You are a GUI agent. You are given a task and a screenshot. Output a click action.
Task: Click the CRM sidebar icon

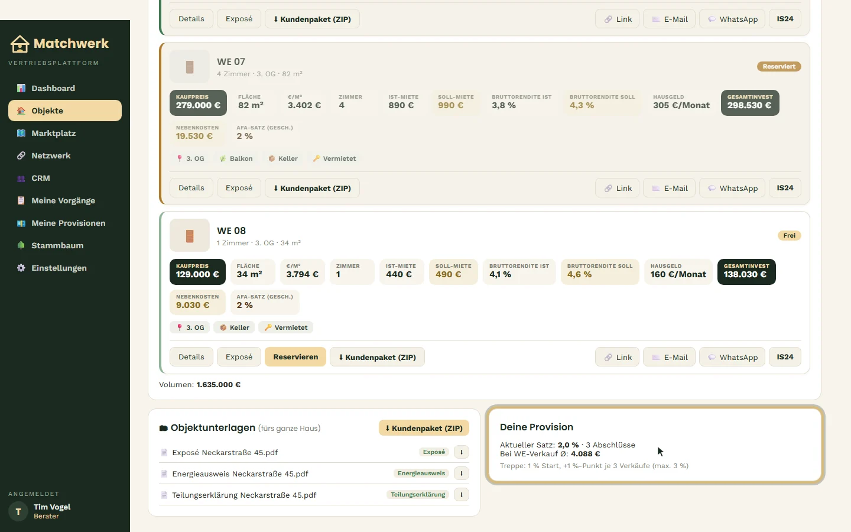pyautogui.click(x=21, y=178)
